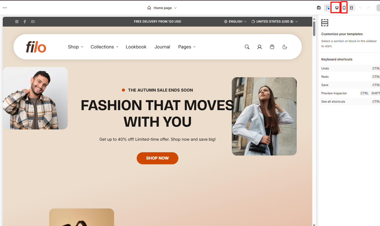This screenshot has height=226, width=380.
Task: Toggle dark mode moon icon
Action: [x=285, y=47]
